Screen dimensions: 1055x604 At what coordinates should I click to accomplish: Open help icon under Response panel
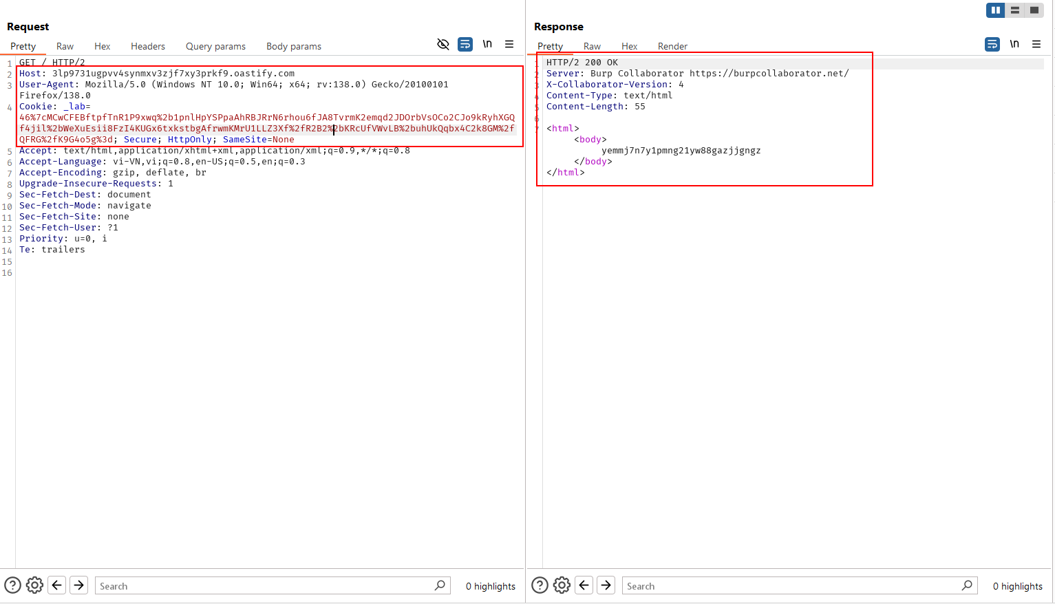click(x=540, y=585)
